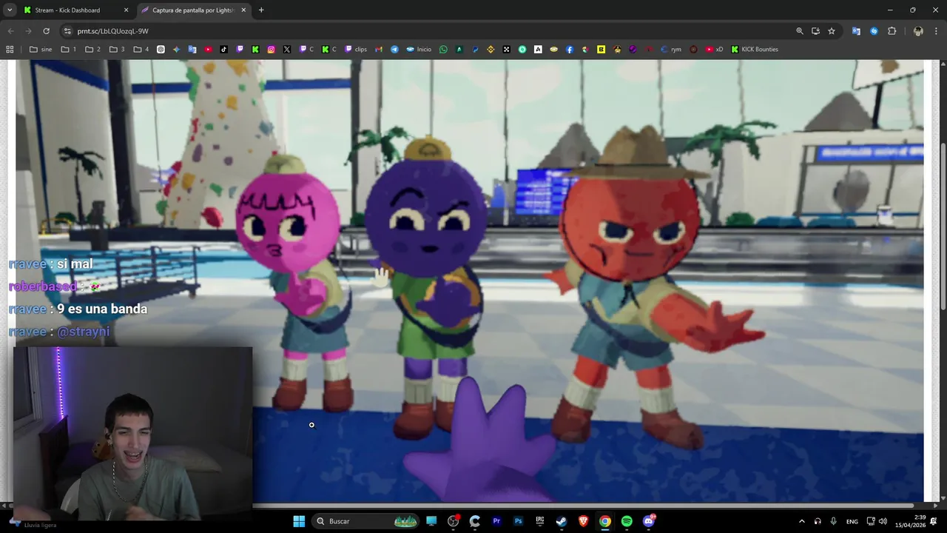947x533 pixels.
Task: Open bookmarks folder '3'
Action: [117, 50]
